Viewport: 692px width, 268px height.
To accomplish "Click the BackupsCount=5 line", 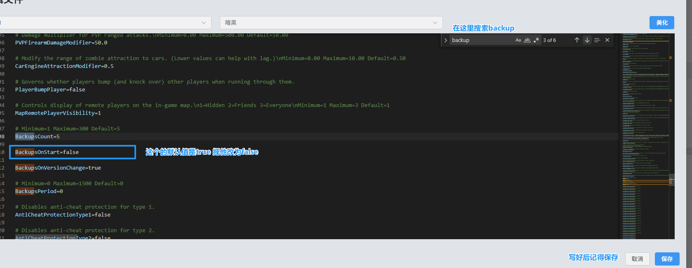I will tap(38, 136).
